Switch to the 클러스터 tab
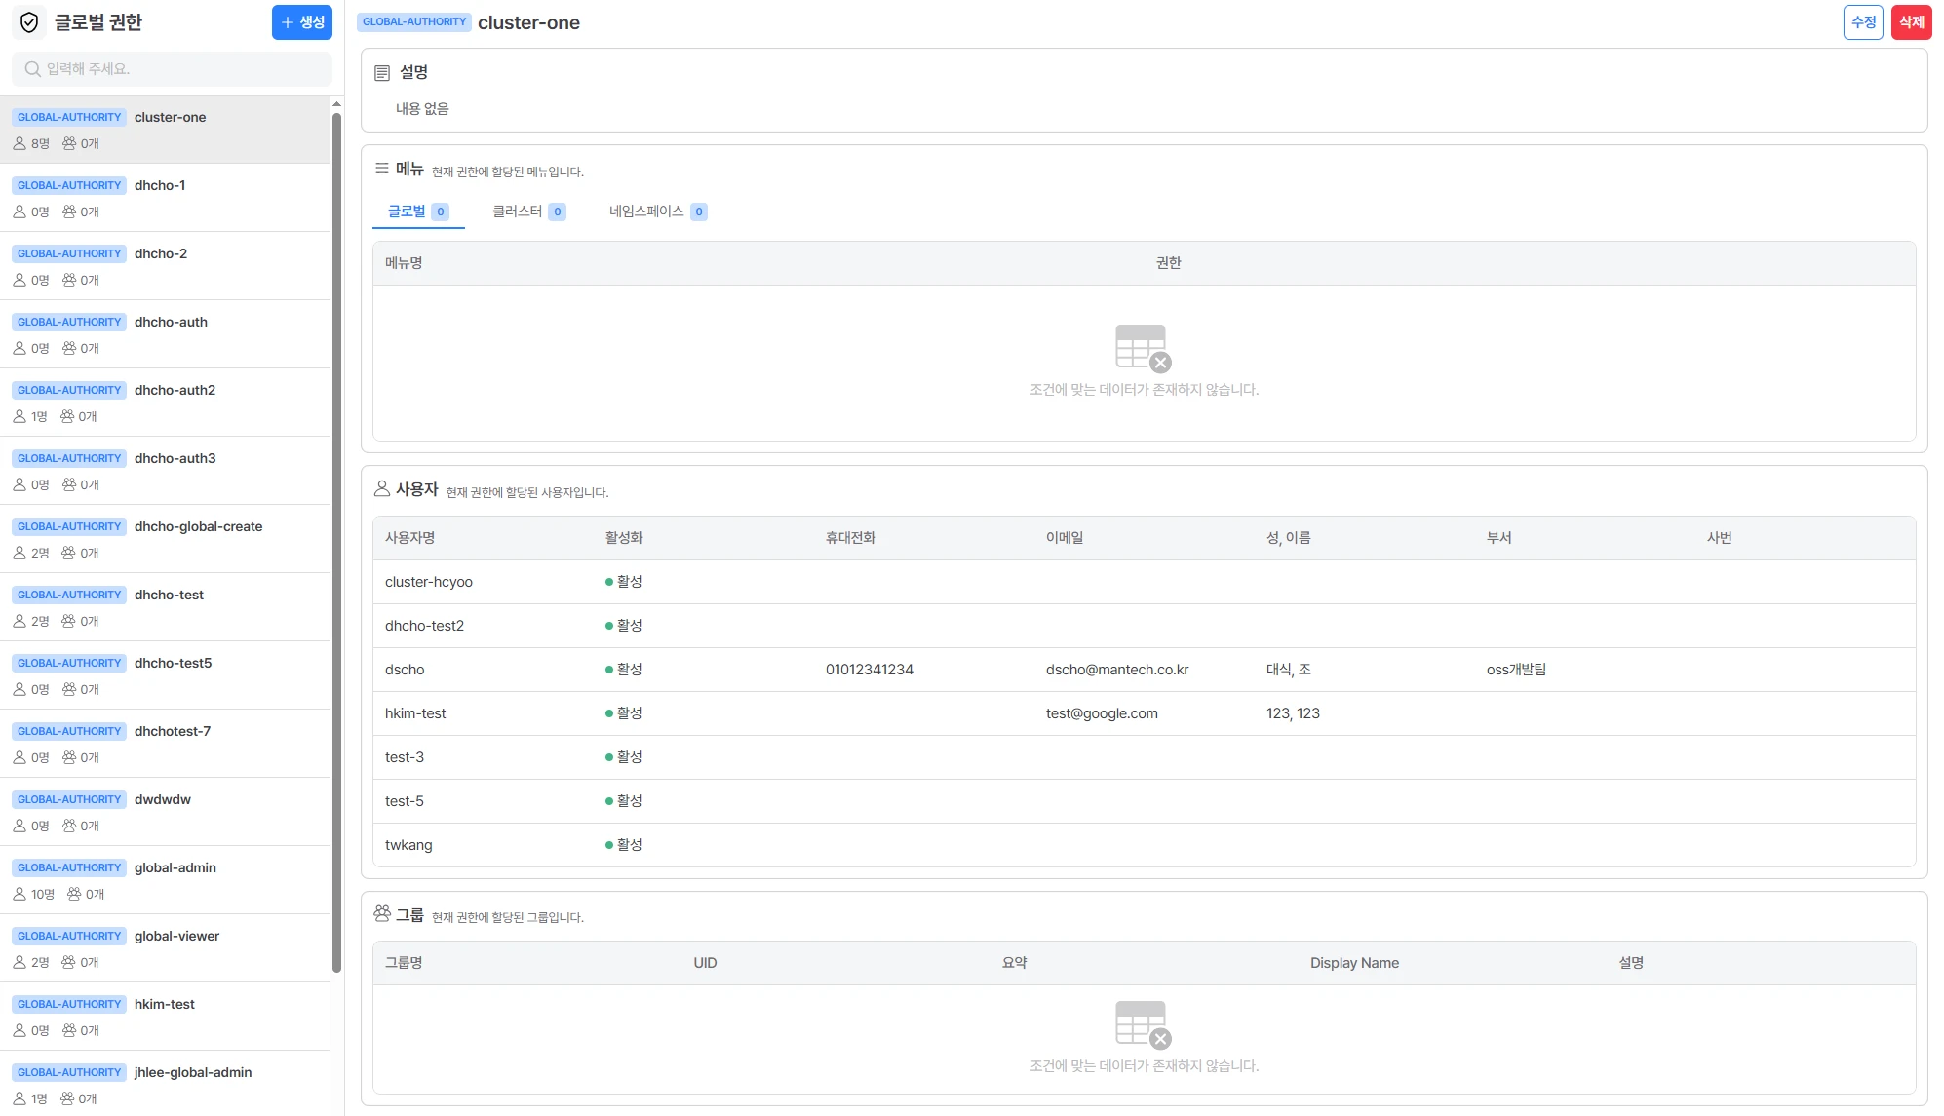The width and height of the screenshot is (1944, 1116). click(x=528, y=212)
